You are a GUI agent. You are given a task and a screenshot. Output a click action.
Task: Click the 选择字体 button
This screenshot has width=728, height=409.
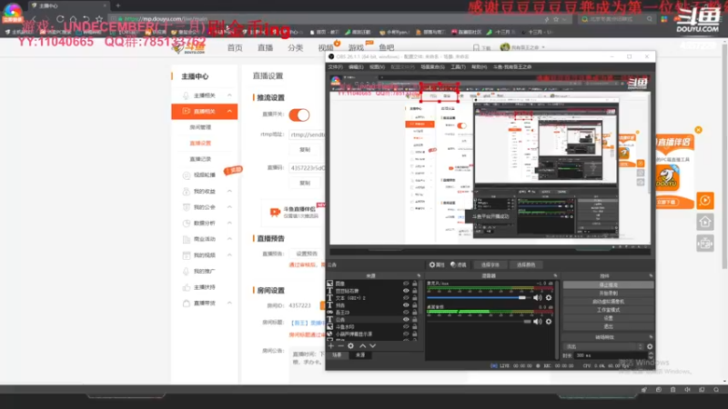490,264
